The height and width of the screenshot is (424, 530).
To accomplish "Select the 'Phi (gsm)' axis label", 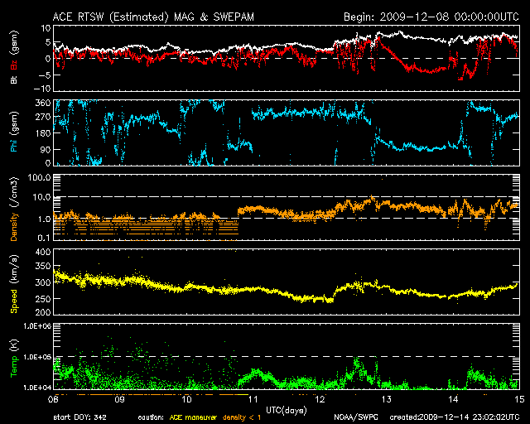I will coord(14,132).
